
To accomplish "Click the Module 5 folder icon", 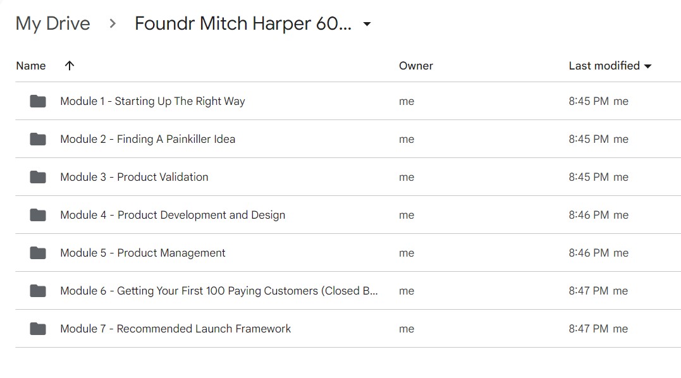I will (38, 253).
